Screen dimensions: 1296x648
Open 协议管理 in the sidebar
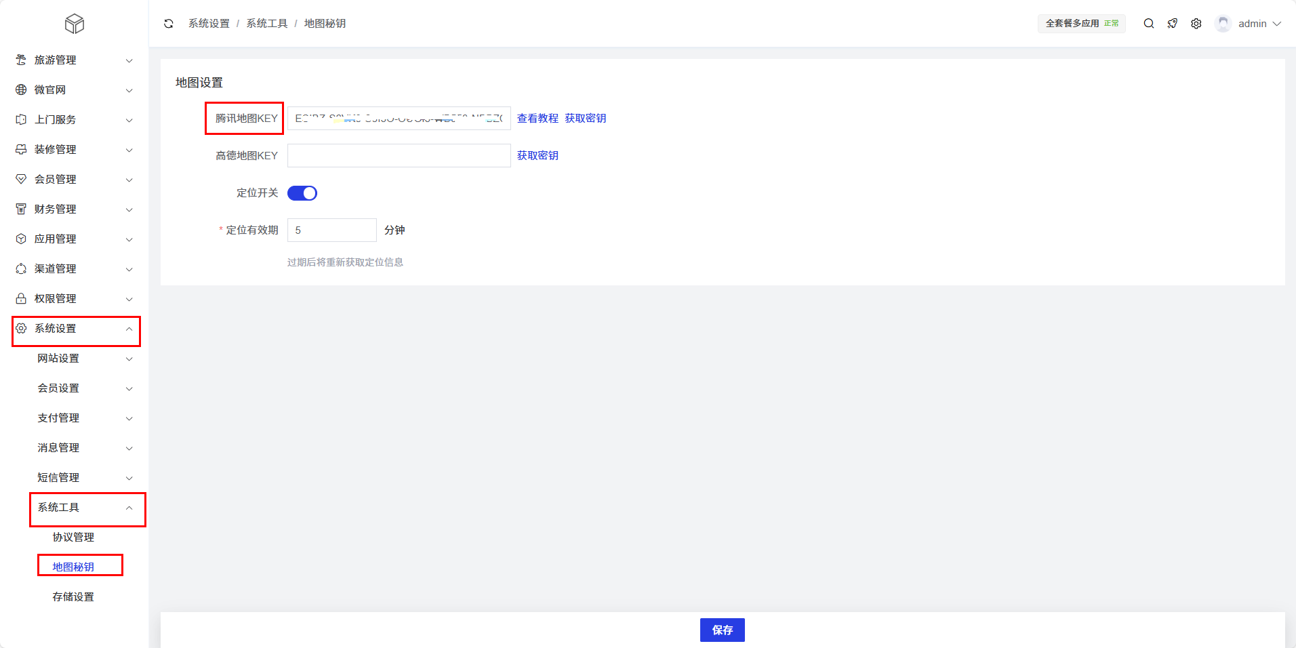tap(73, 538)
